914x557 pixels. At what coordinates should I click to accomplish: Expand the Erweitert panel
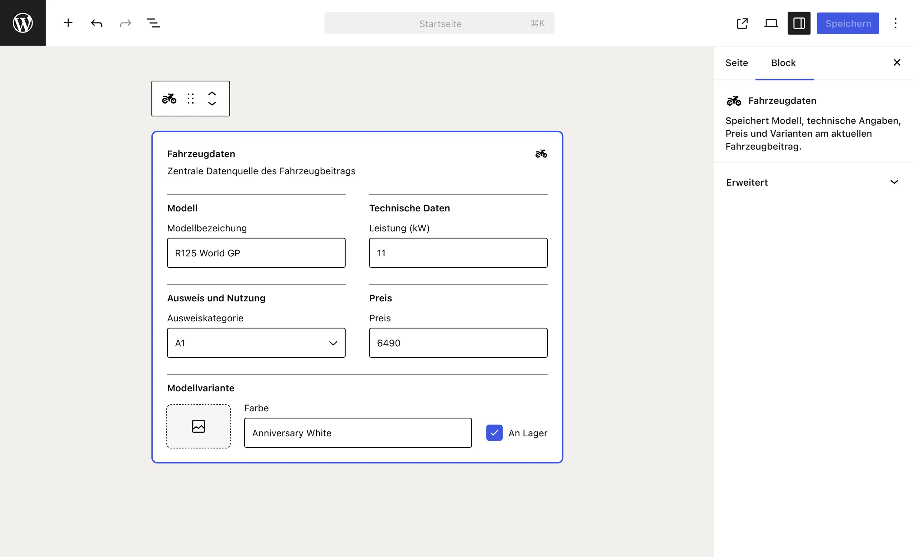pos(814,182)
